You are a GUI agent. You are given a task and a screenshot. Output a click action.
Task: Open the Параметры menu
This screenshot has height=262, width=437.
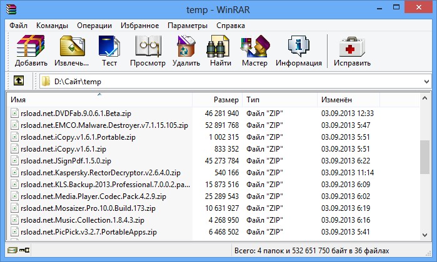pyautogui.click(x=188, y=26)
